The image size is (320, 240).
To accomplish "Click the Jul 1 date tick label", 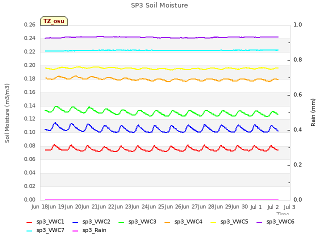I will tap(256, 207).
